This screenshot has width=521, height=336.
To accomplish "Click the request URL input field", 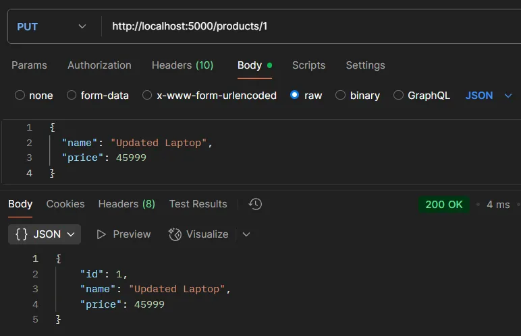I will (x=312, y=26).
